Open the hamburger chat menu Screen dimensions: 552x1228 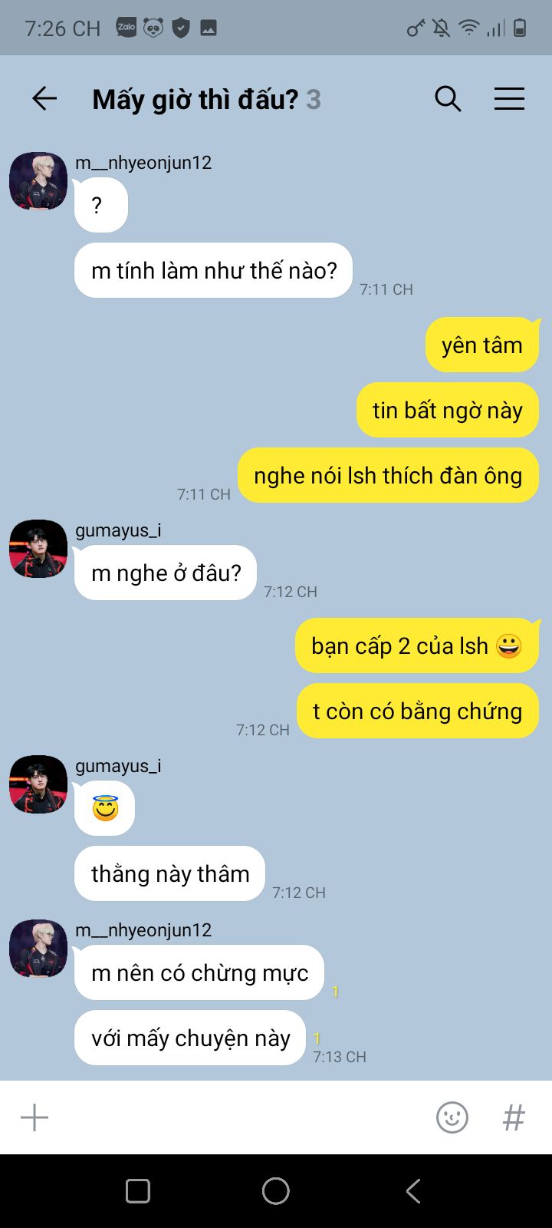pyautogui.click(x=509, y=99)
